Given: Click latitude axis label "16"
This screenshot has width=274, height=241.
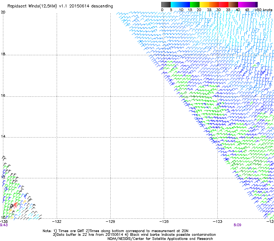Looking at the screenshot, I should pos(3,96).
